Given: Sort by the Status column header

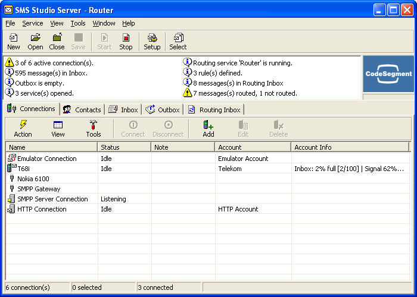Looking at the screenshot, I should (x=124, y=147).
